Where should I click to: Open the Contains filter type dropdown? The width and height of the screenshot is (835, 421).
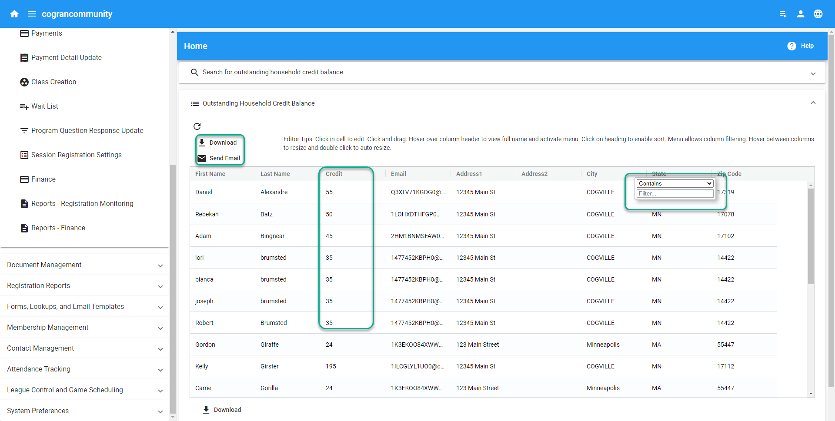click(675, 184)
